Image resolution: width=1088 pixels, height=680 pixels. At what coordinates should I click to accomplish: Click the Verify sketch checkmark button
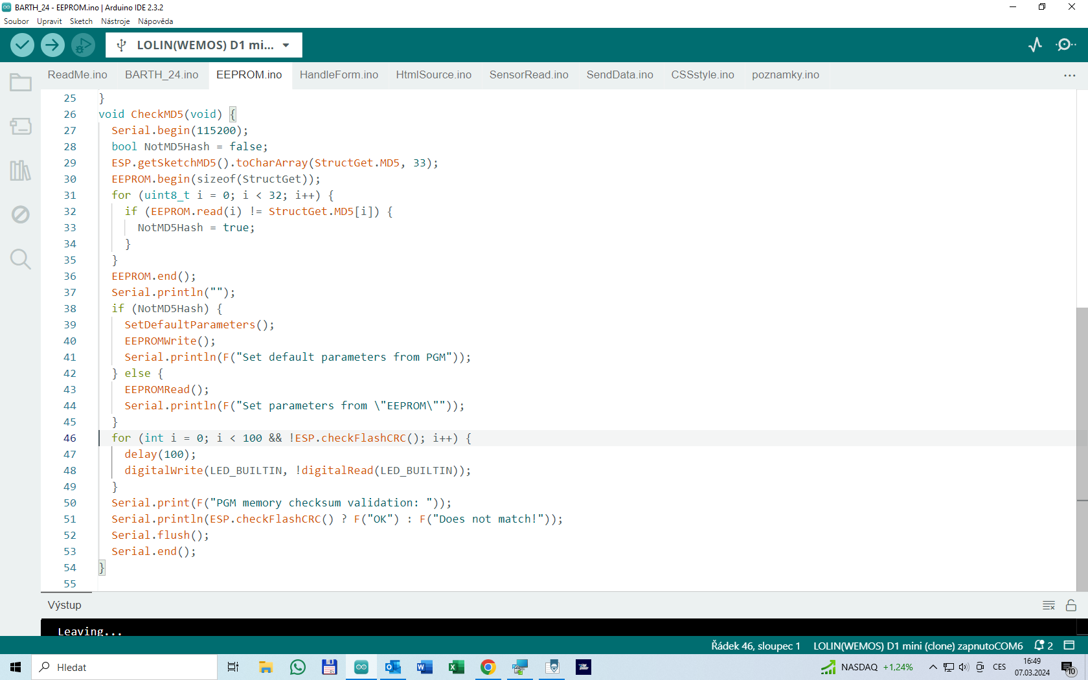pos(22,45)
